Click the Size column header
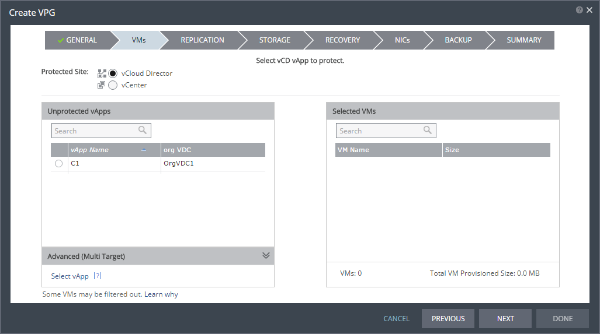 click(497, 150)
